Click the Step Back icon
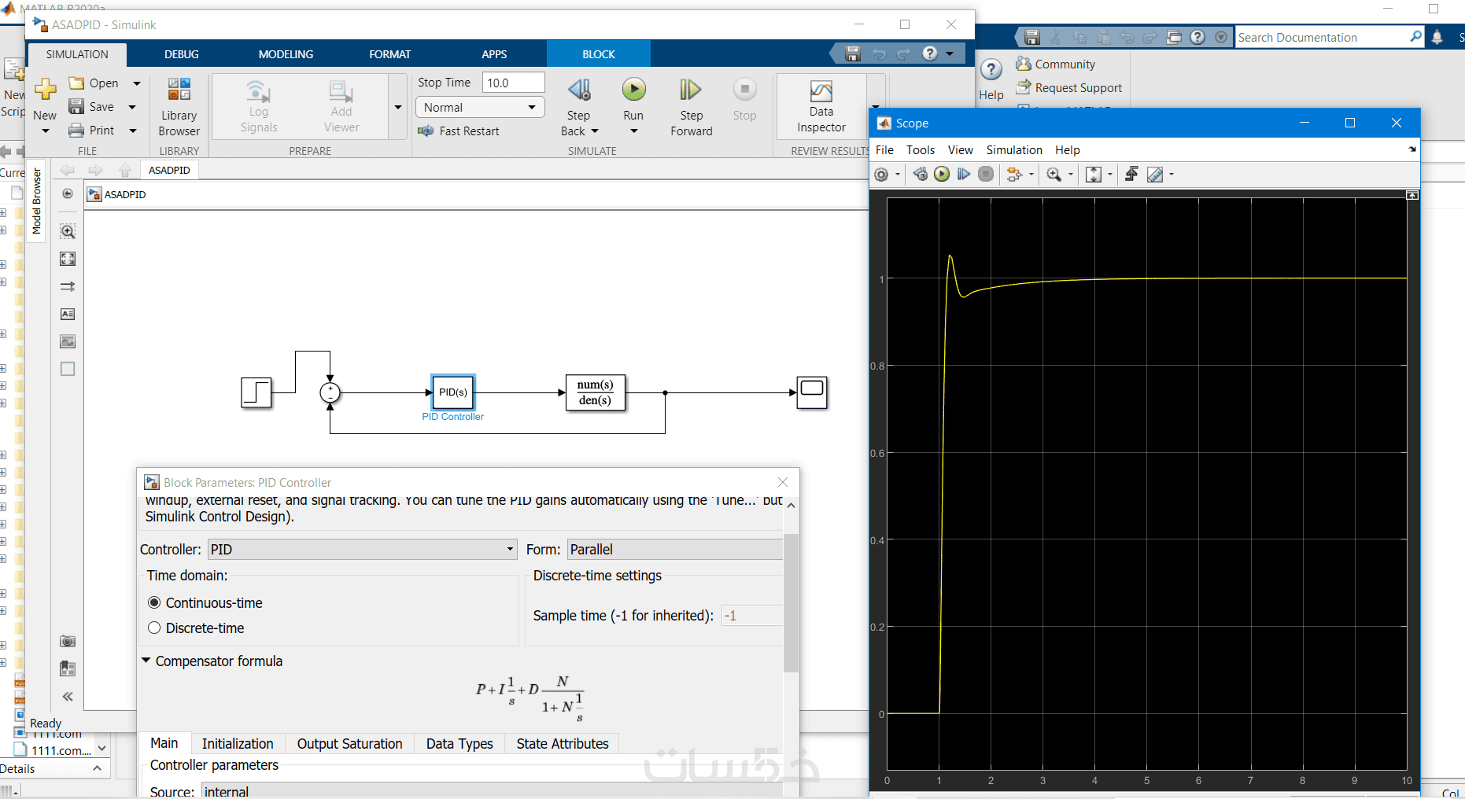Image resolution: width=1465 pixels, height=799 pixels. tap(579, 90)
